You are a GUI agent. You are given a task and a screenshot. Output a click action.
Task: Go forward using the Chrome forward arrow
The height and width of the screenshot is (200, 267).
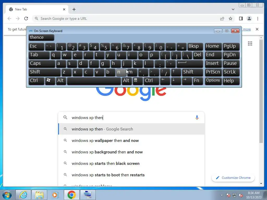click(x=18, y=18)
